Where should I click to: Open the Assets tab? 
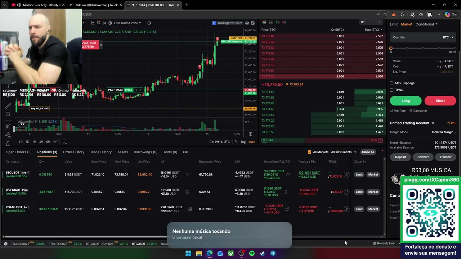click(122, 152)
